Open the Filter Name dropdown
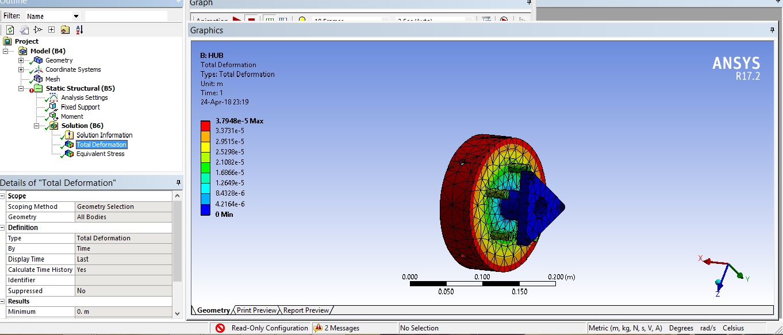 [76, 16]
